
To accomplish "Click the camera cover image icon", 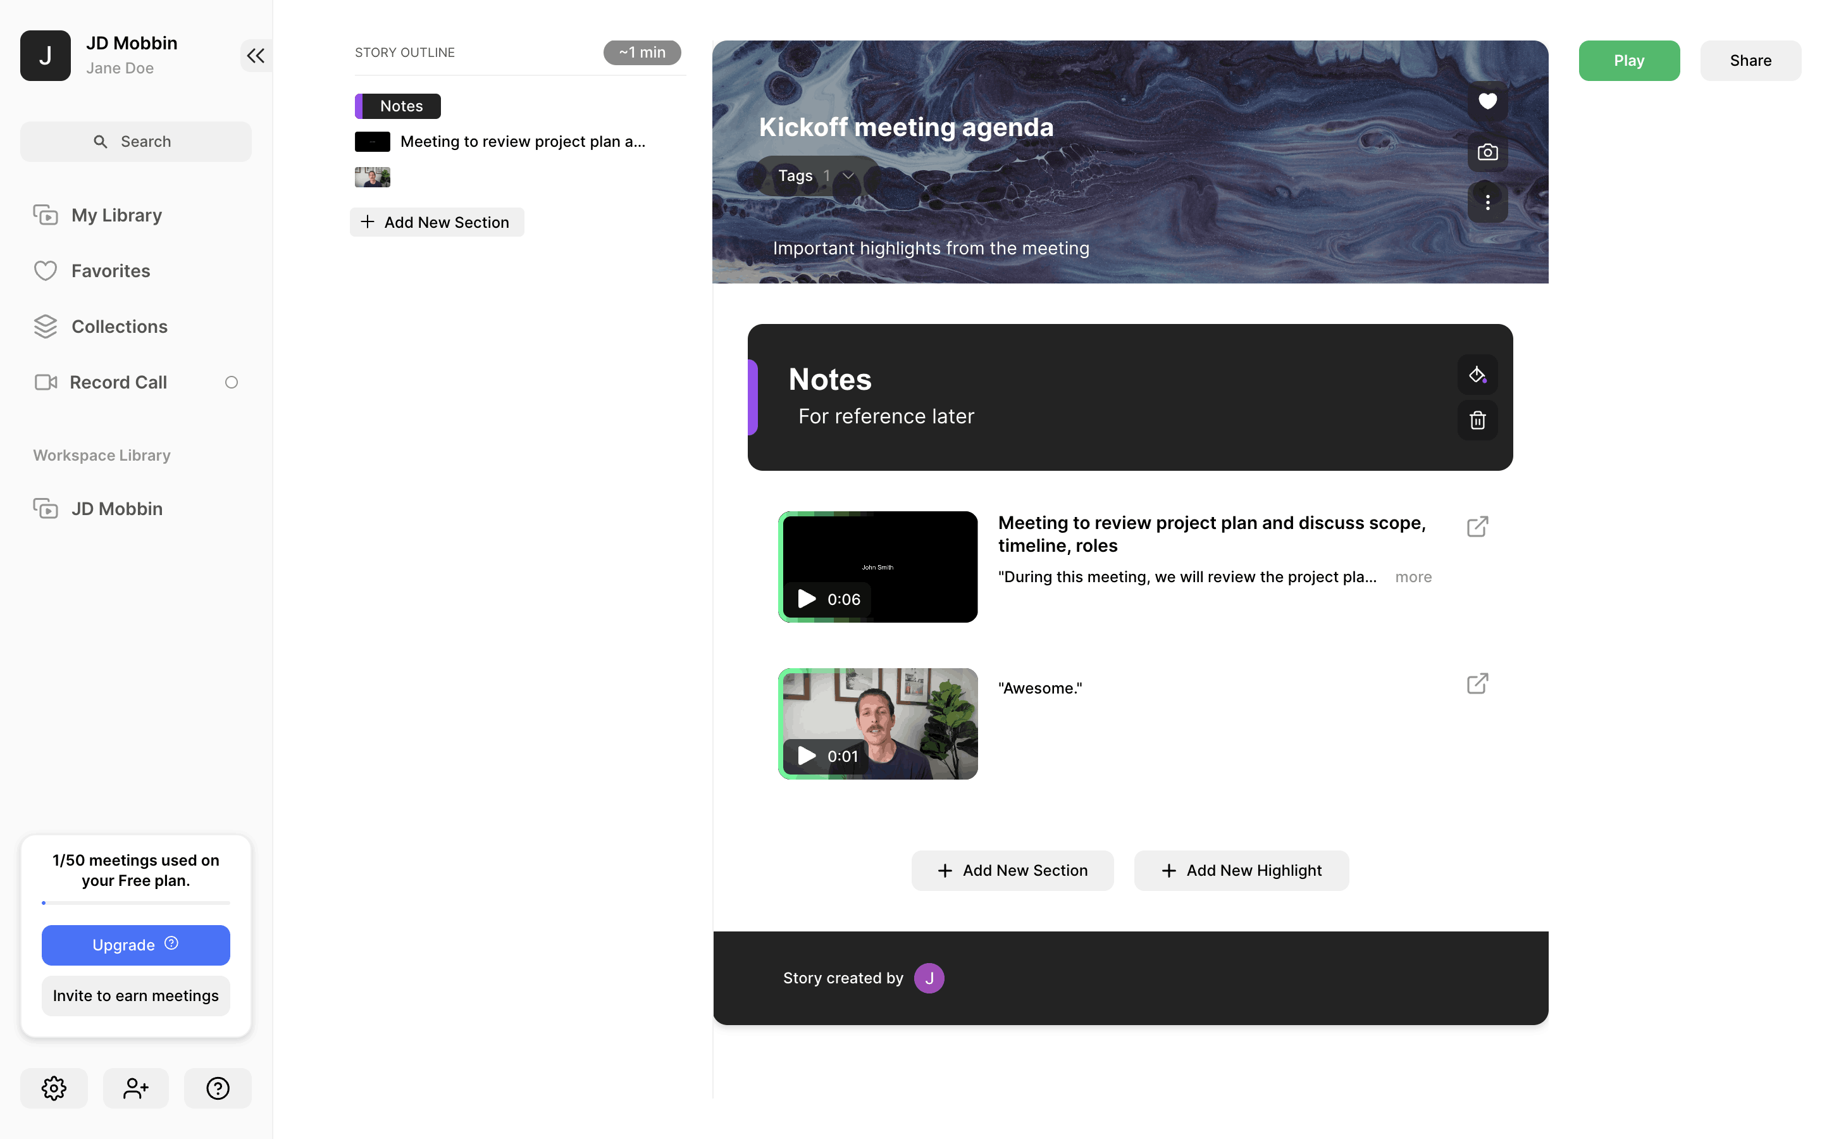I will click(1487, 152).
